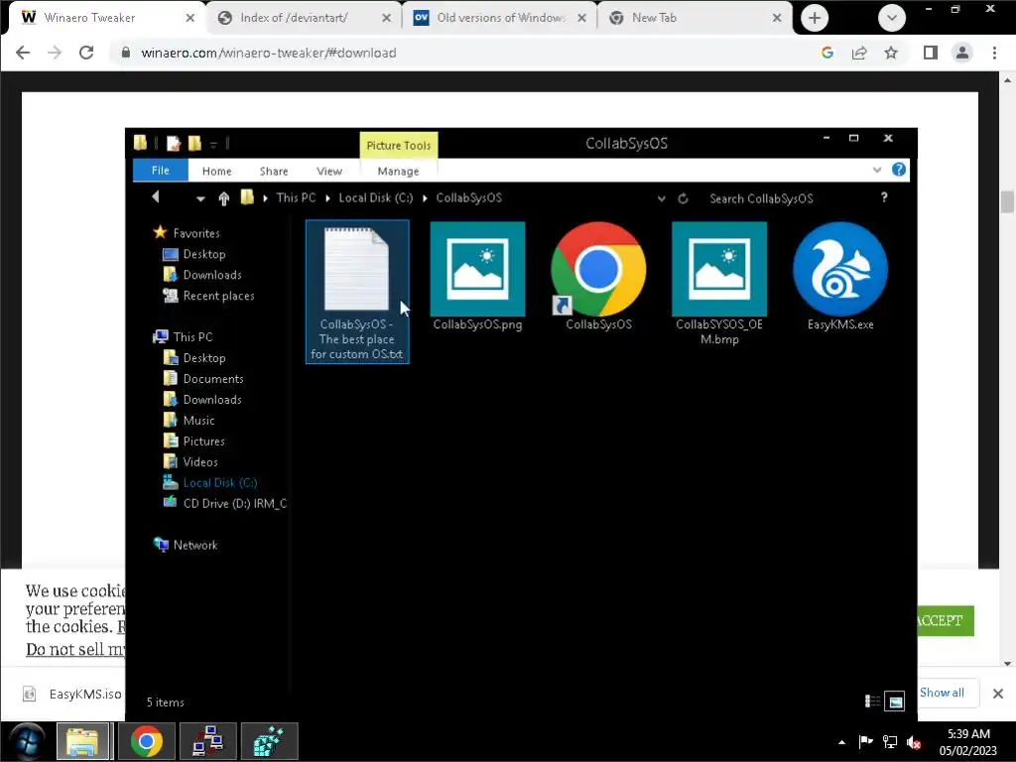Click the Picture Tools contextual tab
The image size is (1016, 762).
click(399, 145)
